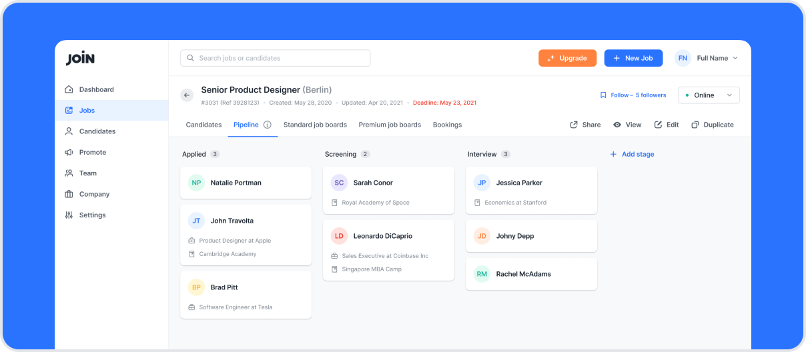Select the Company briefcase icon in sidebar
This screenshot has height=352, width=806.
pos(69,194)
